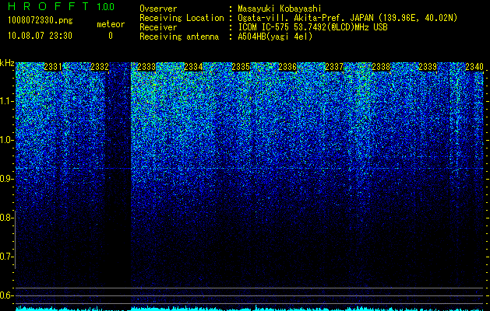Click the 0.8 frequency axis label

pos(7,218)
